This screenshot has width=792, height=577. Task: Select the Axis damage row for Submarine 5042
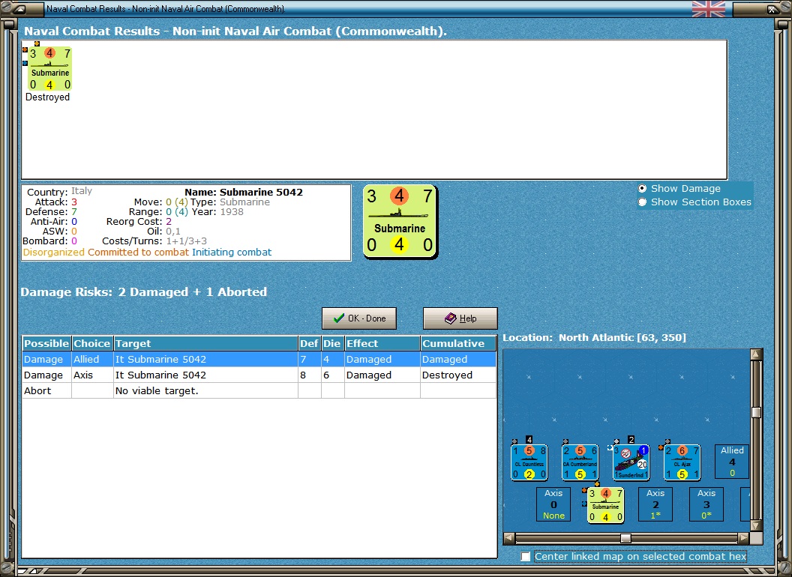259,375
